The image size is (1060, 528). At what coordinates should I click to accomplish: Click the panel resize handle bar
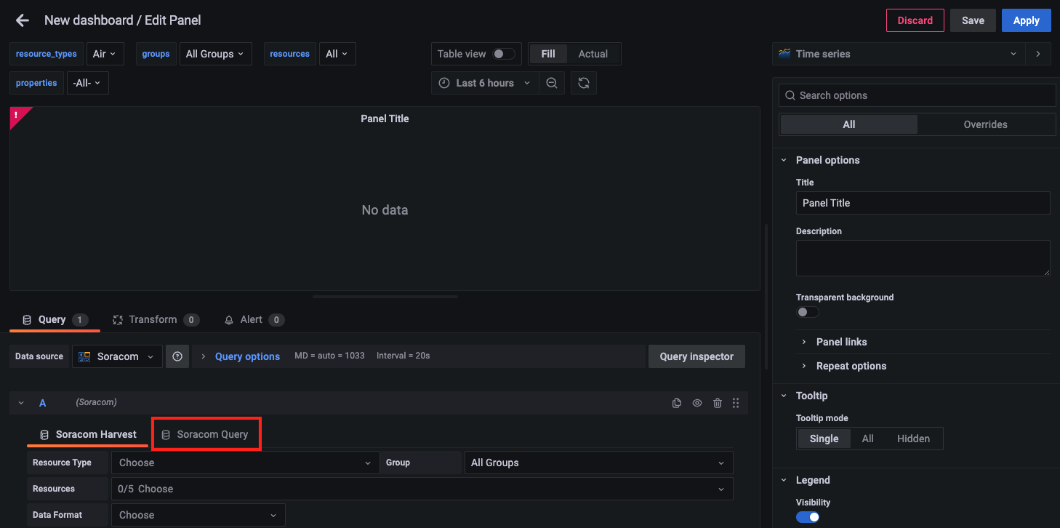[x=385, y=297]
